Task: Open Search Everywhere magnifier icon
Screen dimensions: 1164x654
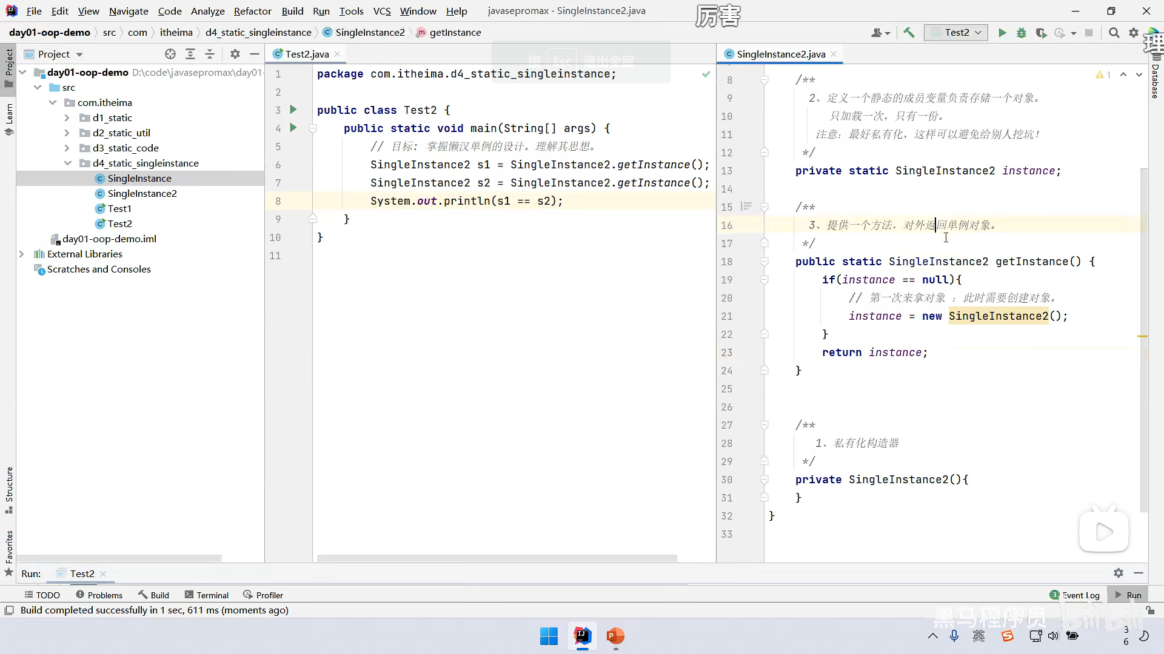Action: 1114,33
